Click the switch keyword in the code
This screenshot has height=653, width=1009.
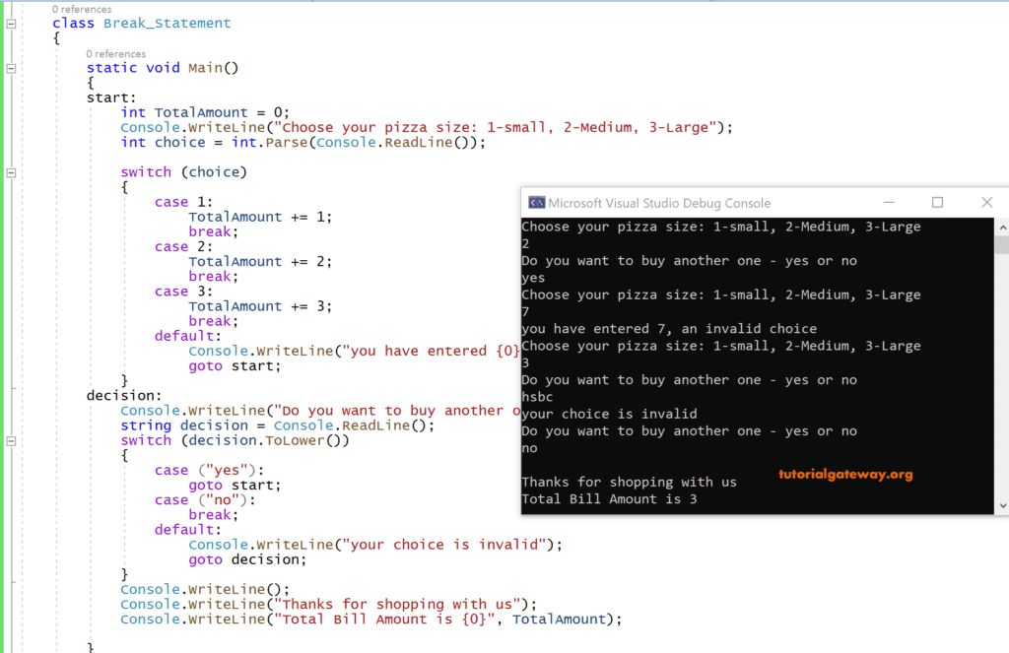(x=145, y=171)
